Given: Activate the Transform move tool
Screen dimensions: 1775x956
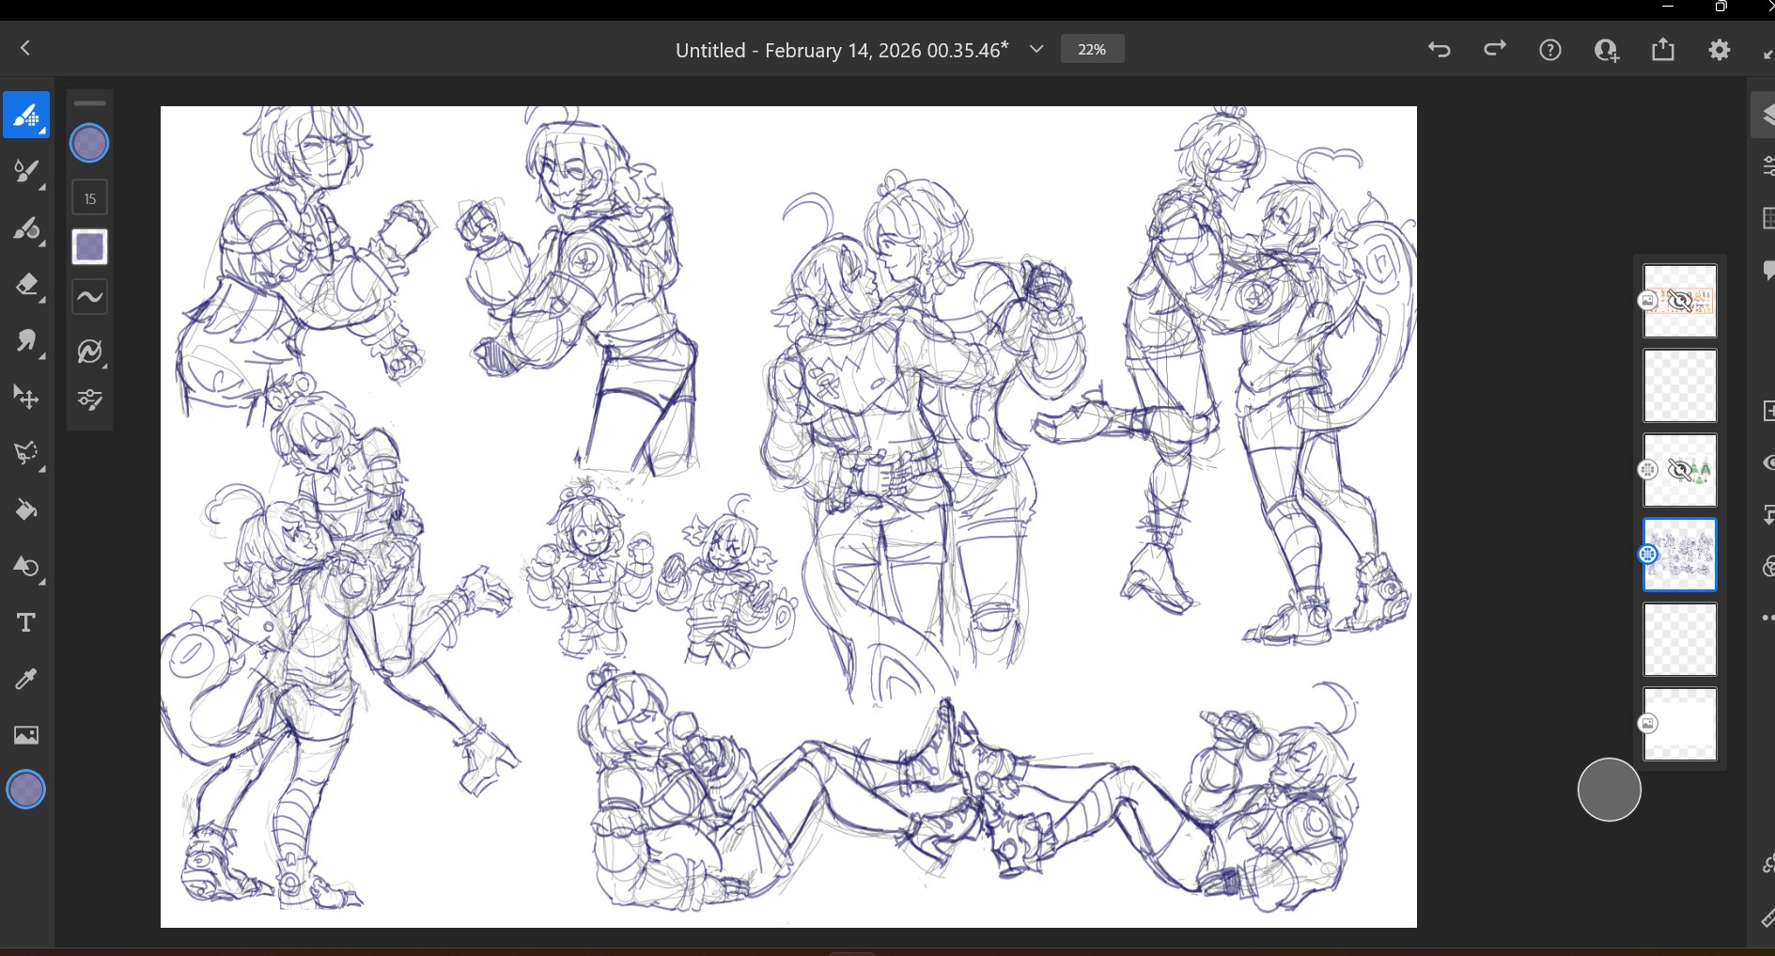Looking at the screenshot, I should (26, 397).
